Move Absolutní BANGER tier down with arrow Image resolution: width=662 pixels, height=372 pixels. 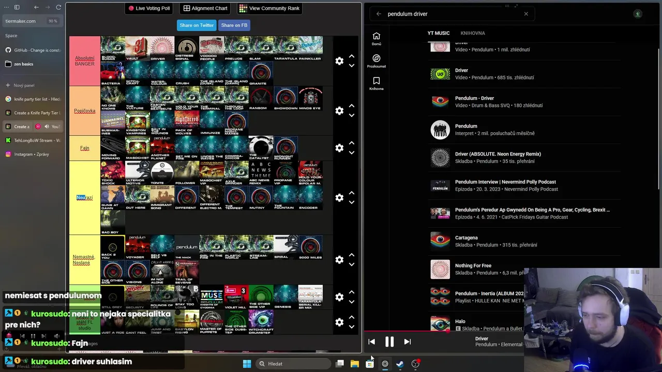coord(352,66)
